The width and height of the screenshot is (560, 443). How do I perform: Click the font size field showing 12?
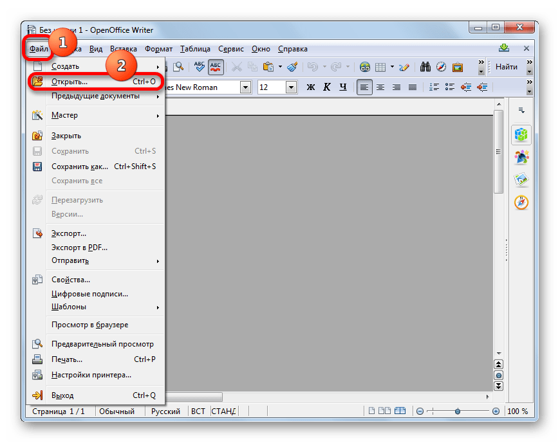pyautogui.click(x=272, y=87)
